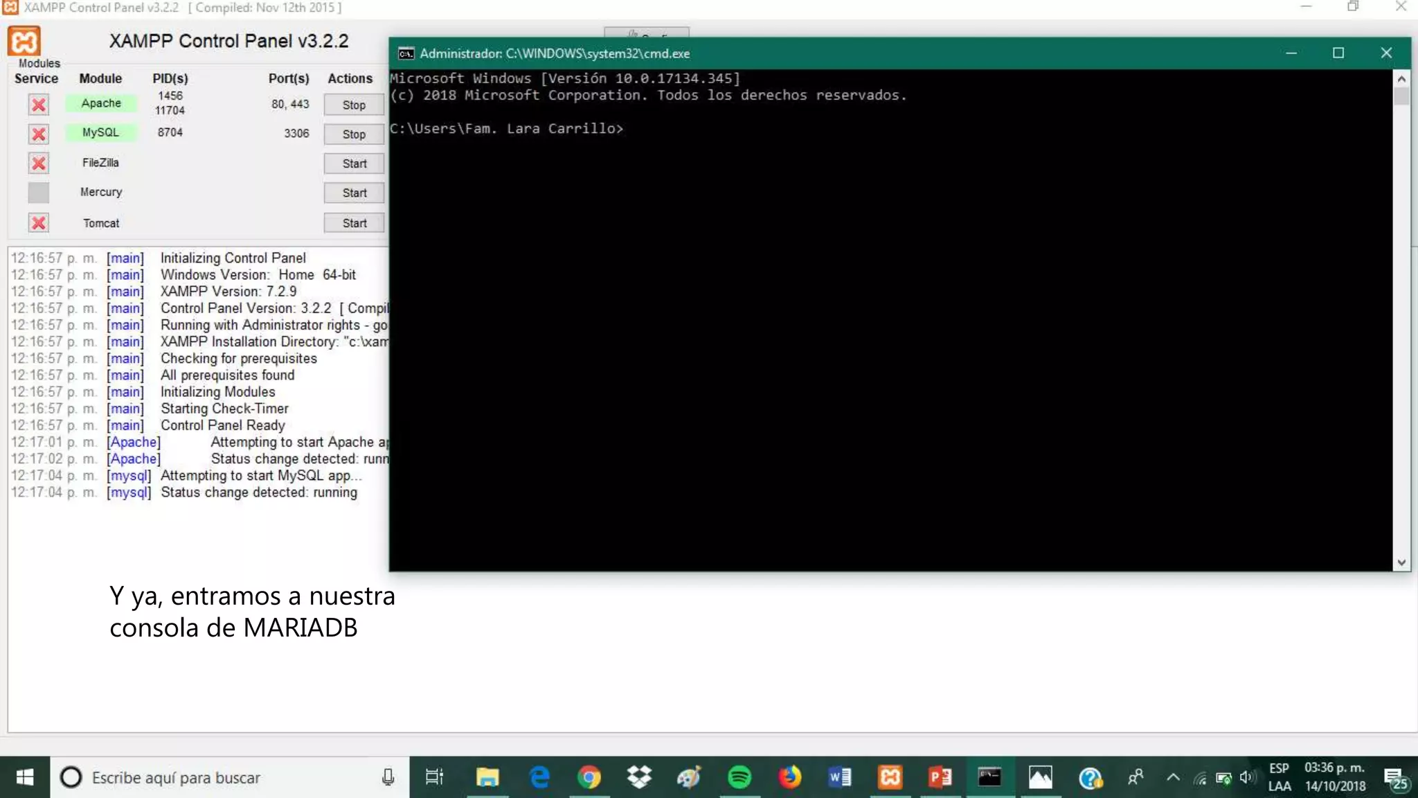Click the cmd scrollbar down arrow
Image resolution: width=1418 pixels, height=798 pixels.
pos(1401,562)
